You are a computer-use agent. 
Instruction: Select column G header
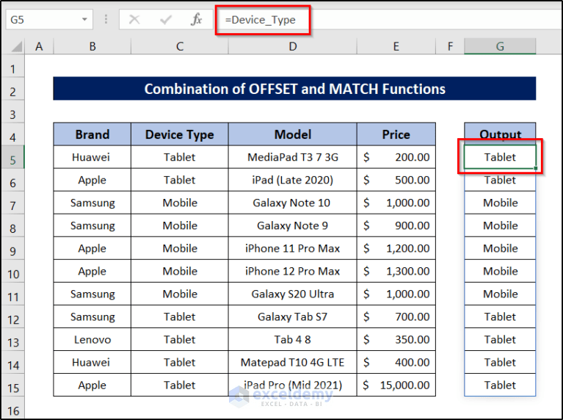pos(500,46)
